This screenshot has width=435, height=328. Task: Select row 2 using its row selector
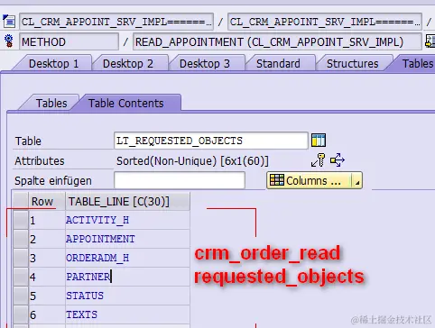coord(21,239)
